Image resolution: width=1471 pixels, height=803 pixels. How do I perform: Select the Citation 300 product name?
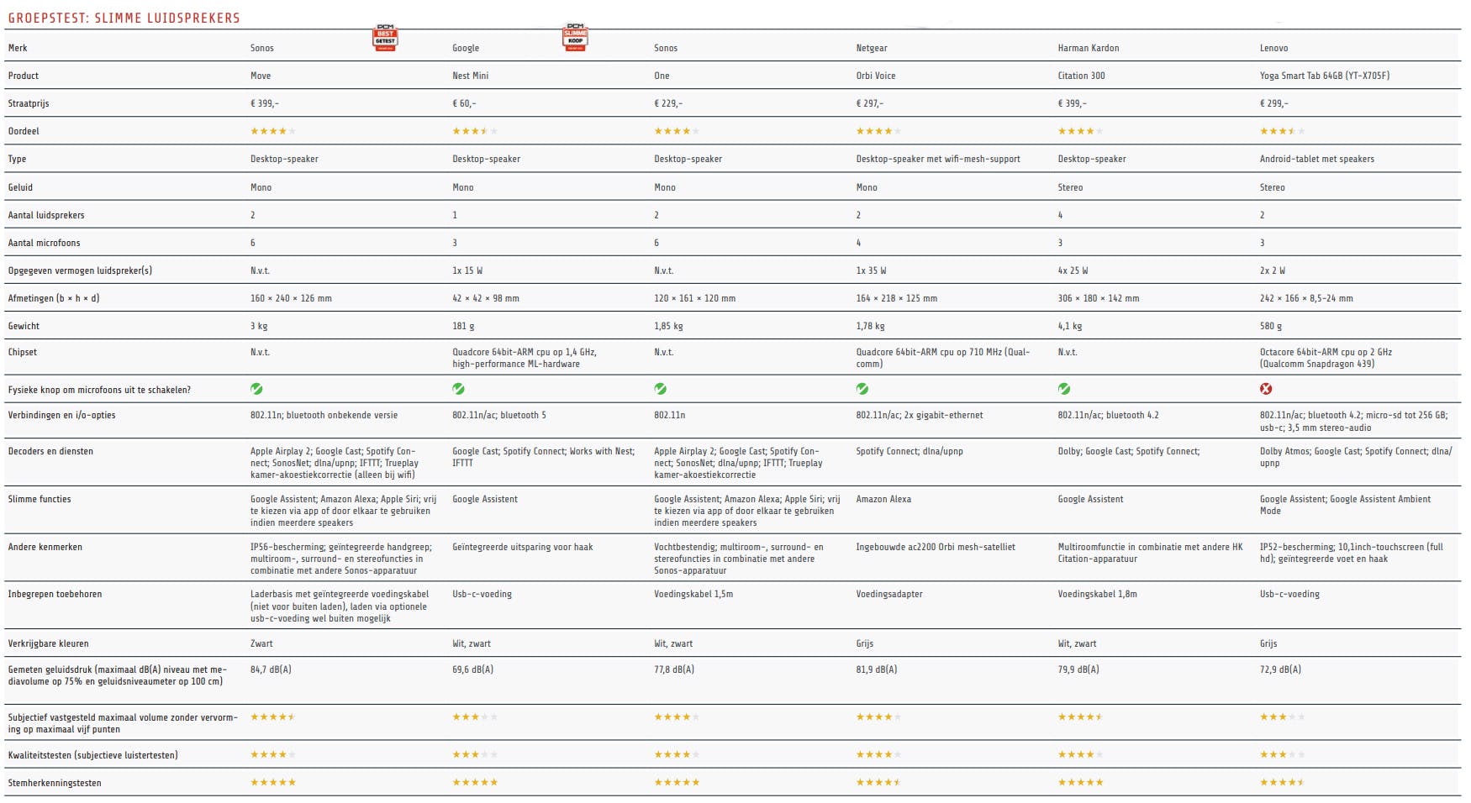(1081, 76)
